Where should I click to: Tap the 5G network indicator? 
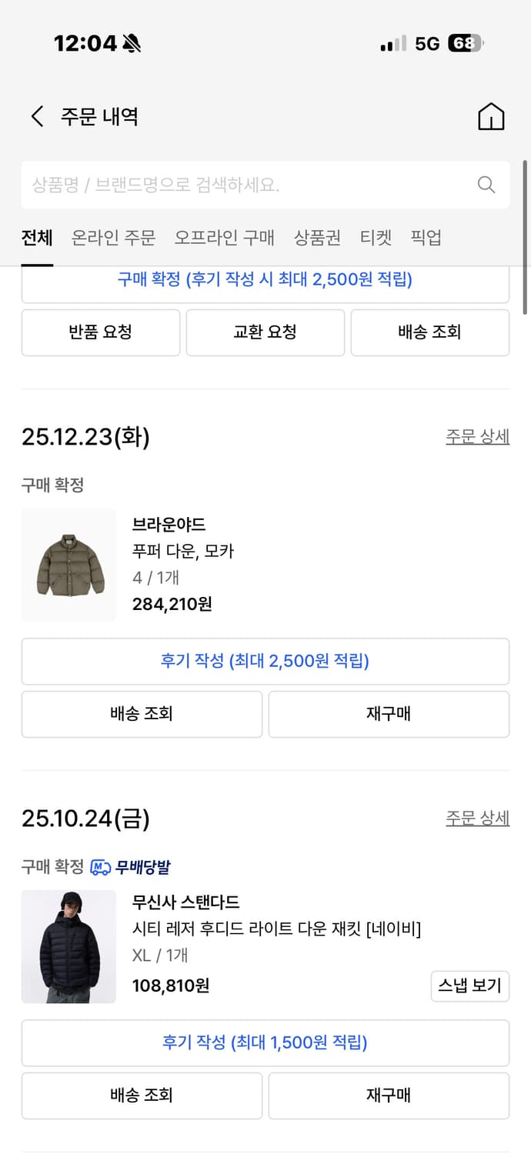coord(428,44)
